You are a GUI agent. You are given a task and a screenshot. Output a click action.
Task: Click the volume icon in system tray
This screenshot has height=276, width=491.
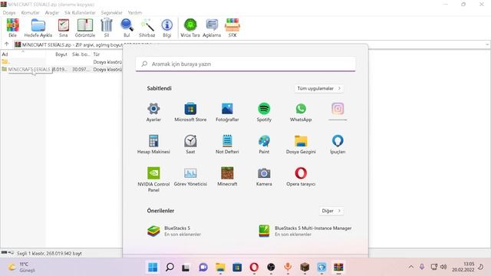tap(443, 267)
